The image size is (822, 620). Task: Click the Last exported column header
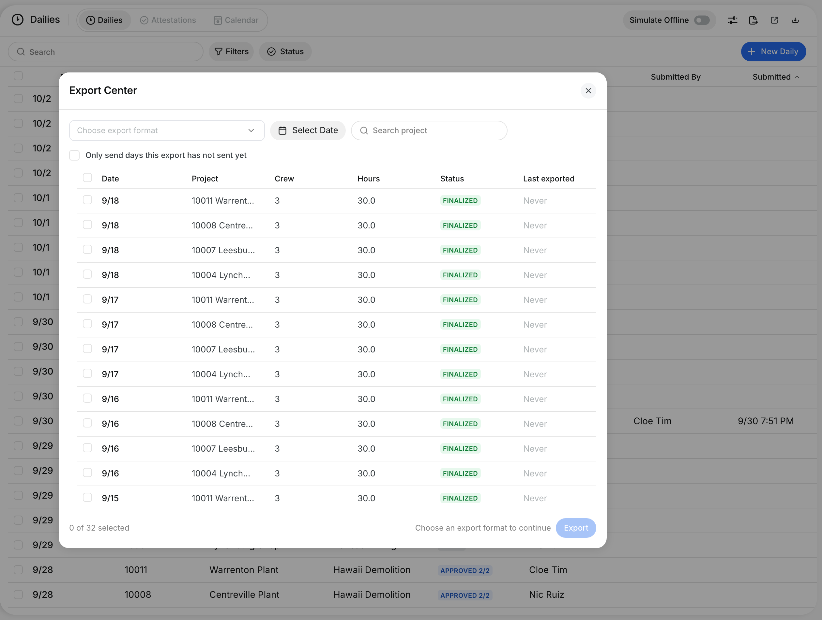click(x=549, y=179)
